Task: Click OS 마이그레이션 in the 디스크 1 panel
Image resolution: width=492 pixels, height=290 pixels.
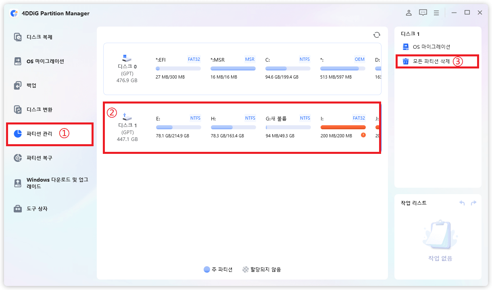Action: (x=431, y=47)
